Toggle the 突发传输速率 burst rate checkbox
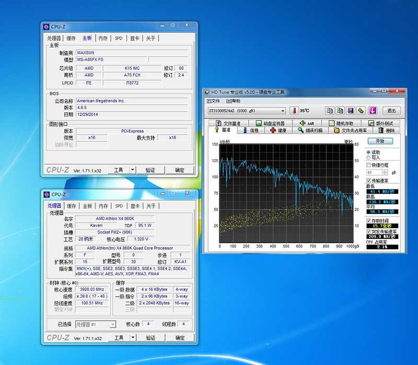This screenshot has height=365, width=418. pos(369,232)
